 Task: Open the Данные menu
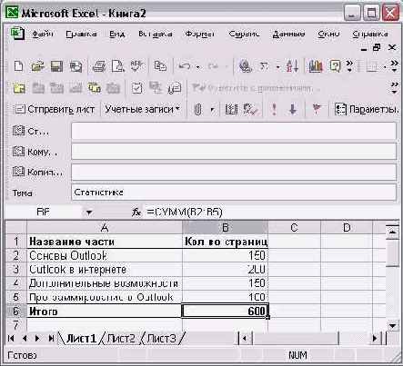click(288, 34)
